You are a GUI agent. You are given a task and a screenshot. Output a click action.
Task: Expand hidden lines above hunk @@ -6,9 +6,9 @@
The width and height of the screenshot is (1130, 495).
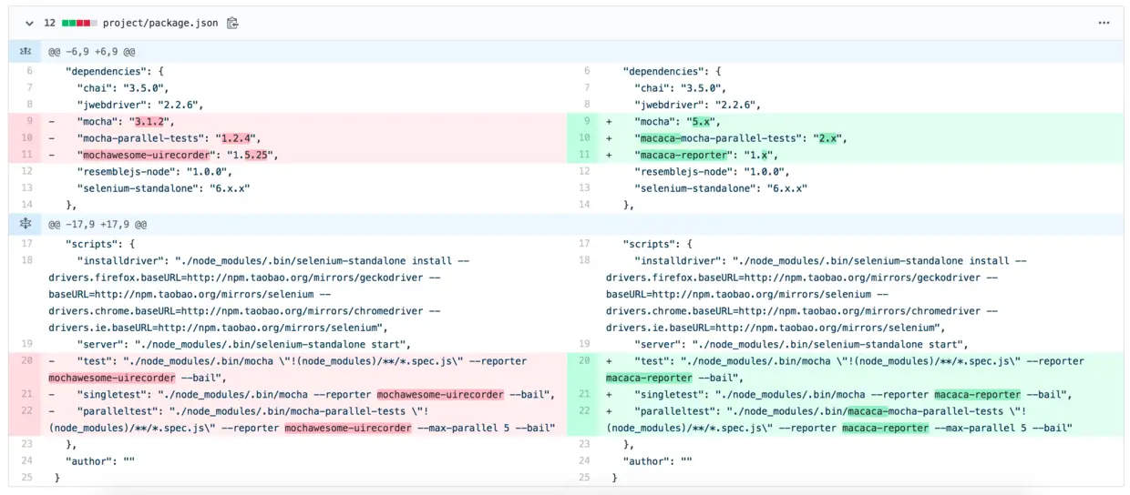click(26, 53)
